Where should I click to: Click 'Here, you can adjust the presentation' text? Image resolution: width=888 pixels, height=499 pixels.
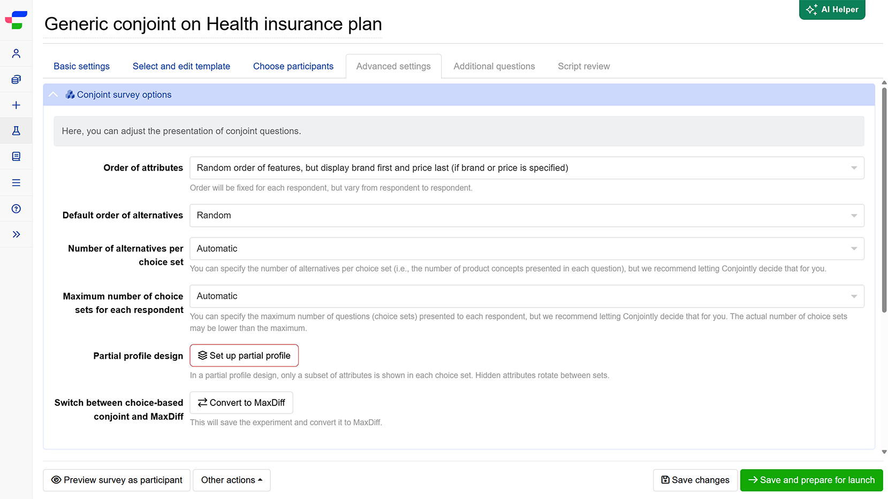(181, 131)
